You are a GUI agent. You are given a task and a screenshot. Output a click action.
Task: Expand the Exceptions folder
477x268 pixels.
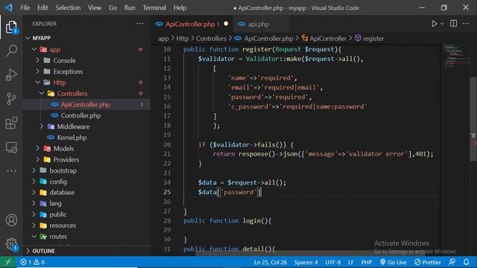(38, 71)
